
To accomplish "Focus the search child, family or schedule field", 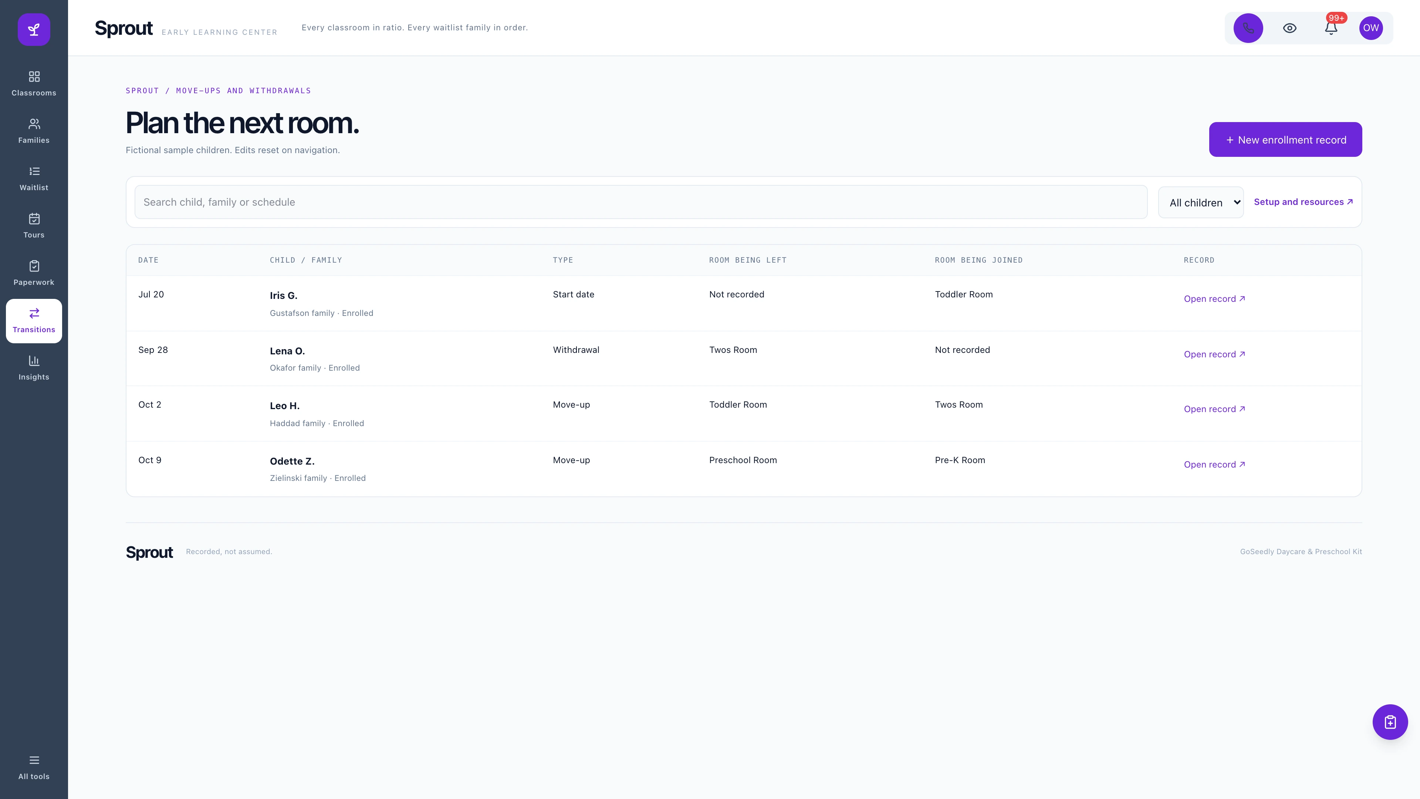I will tap(640, 202).
